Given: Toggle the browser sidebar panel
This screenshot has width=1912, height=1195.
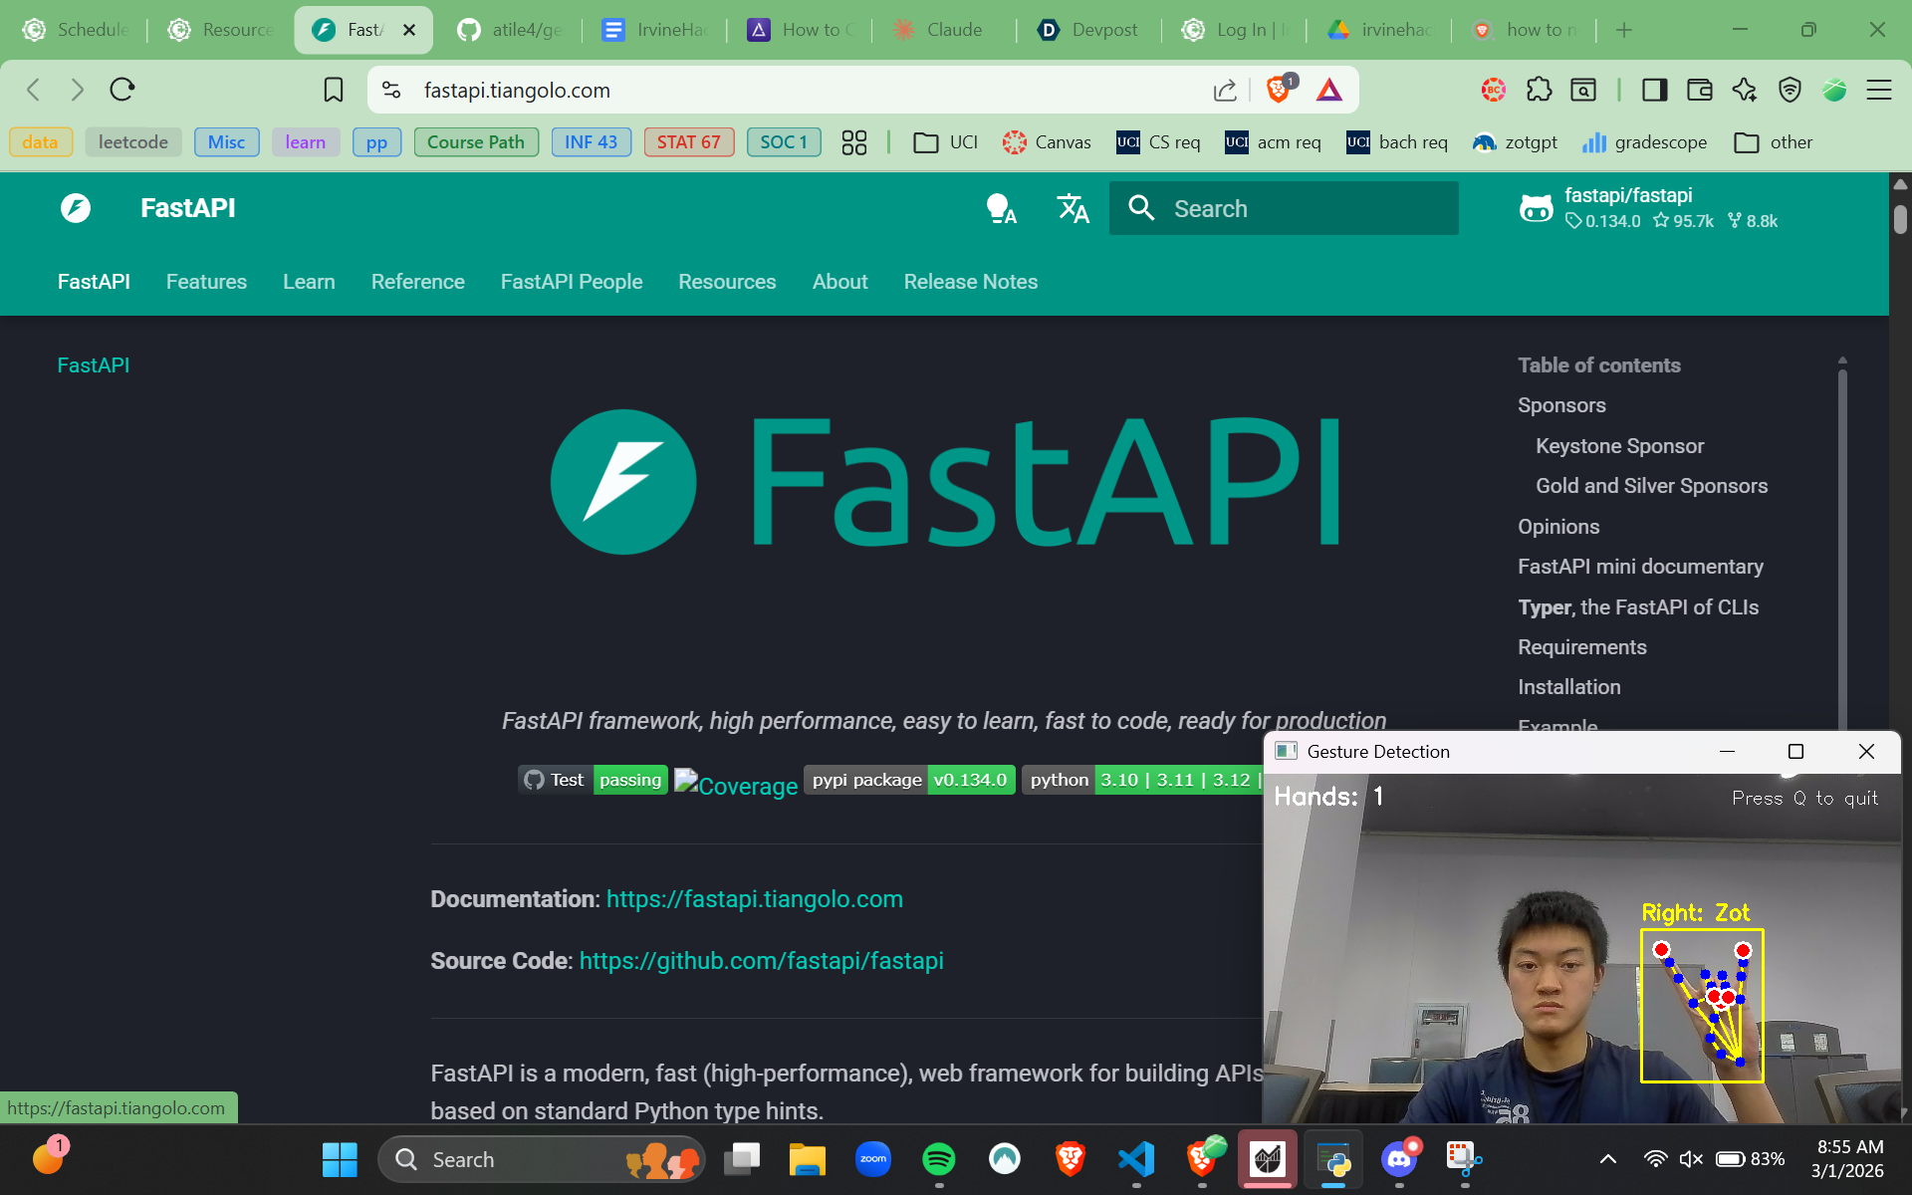Looking at the screenshot, I should click(x=1655, y=90).
